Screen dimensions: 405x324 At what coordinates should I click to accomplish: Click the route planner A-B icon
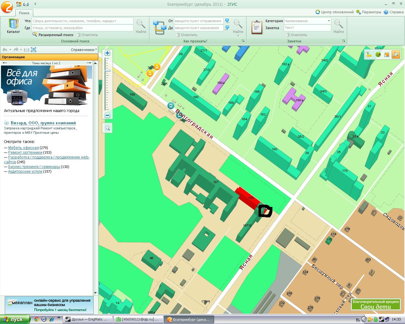(x=159, y=27)
